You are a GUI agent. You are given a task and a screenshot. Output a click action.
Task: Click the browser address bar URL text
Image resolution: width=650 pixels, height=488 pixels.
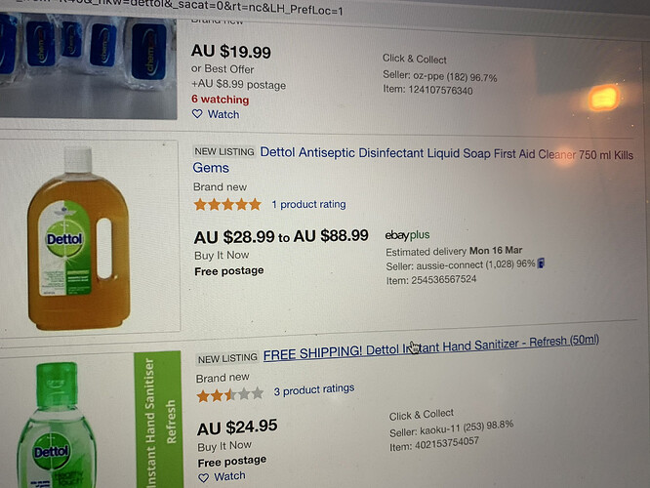pyautogui.click(x=179, y=8)
